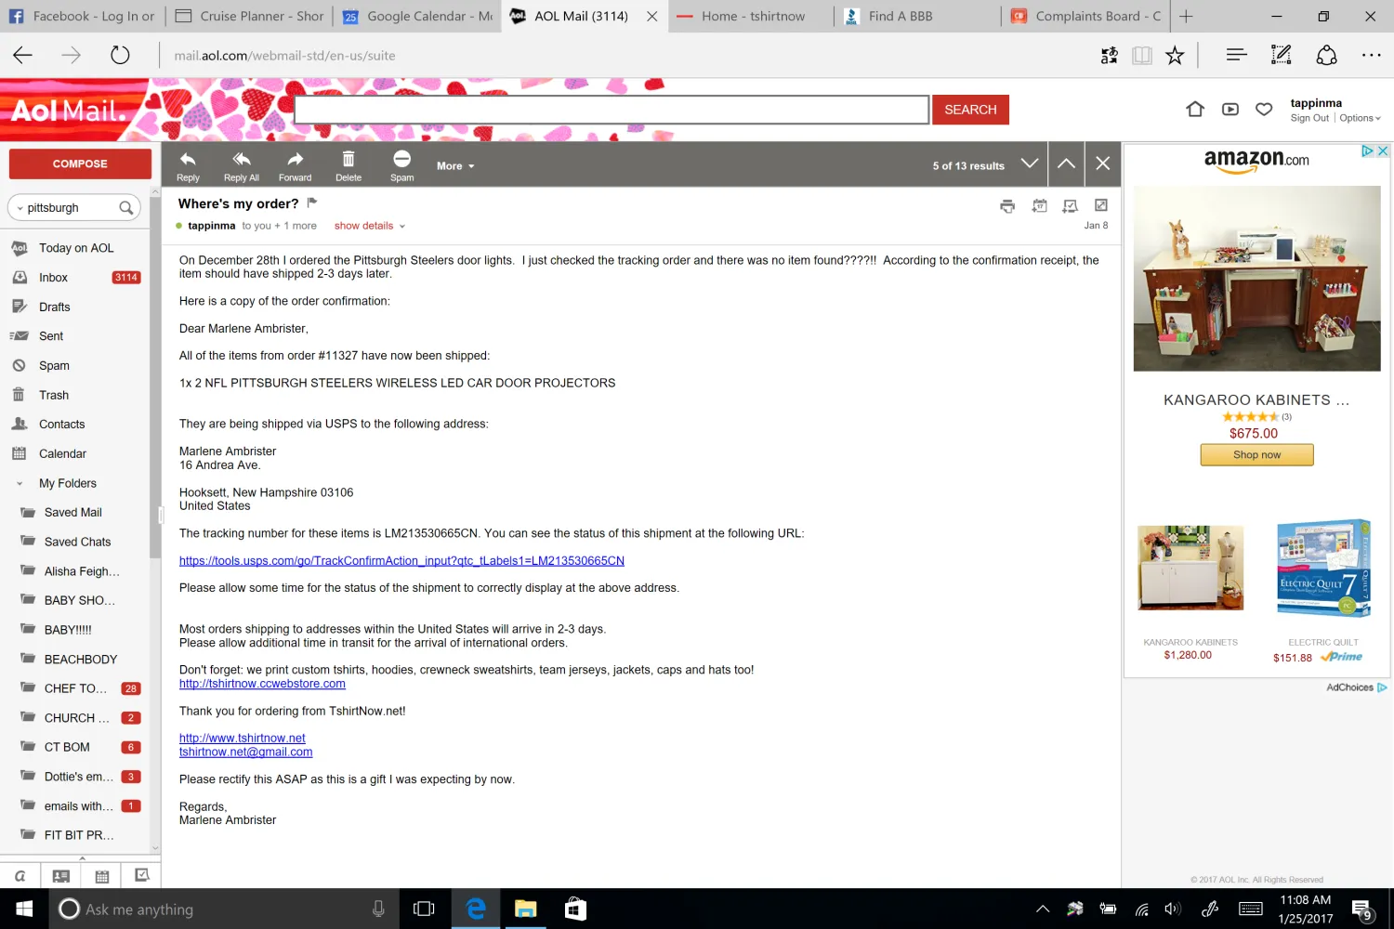This screenshot has height=929, width=1394.
Task: Open the Options dropdown
Action: point(1360,118)
